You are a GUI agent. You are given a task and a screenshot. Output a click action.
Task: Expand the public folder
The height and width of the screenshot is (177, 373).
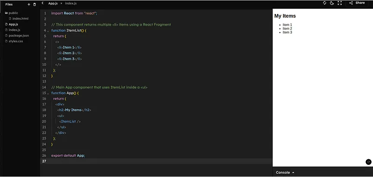[11, 13]
